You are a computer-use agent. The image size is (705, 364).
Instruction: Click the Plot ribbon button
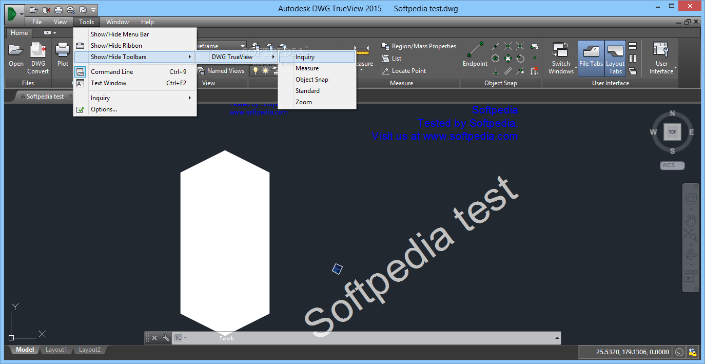(63, 55)
